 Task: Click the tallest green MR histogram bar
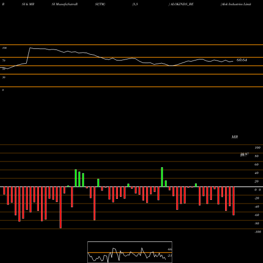click(162, 177)
